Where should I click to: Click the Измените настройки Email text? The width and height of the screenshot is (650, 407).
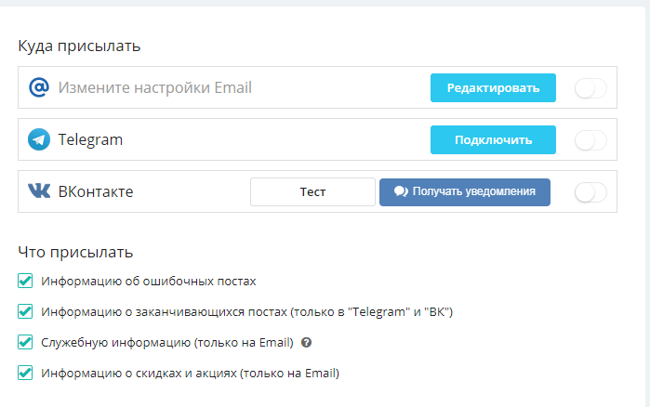(154, 87)
